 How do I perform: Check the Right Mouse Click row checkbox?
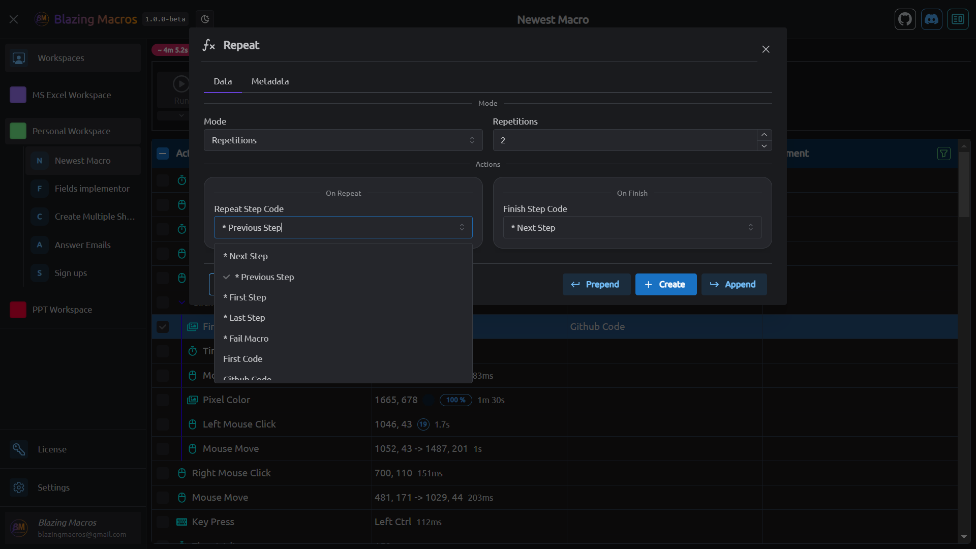click(163, 473)
